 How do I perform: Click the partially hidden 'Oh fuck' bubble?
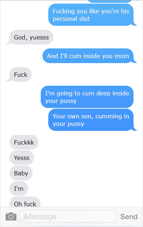tap(25, 202)
